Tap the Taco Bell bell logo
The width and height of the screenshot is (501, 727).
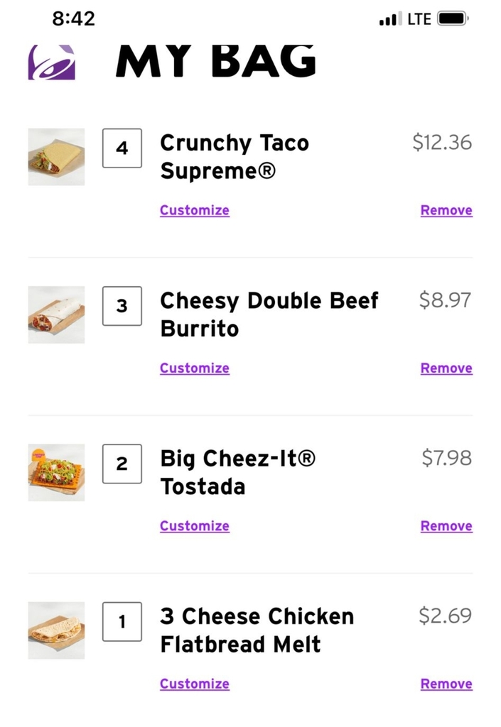tap(52, 62)
